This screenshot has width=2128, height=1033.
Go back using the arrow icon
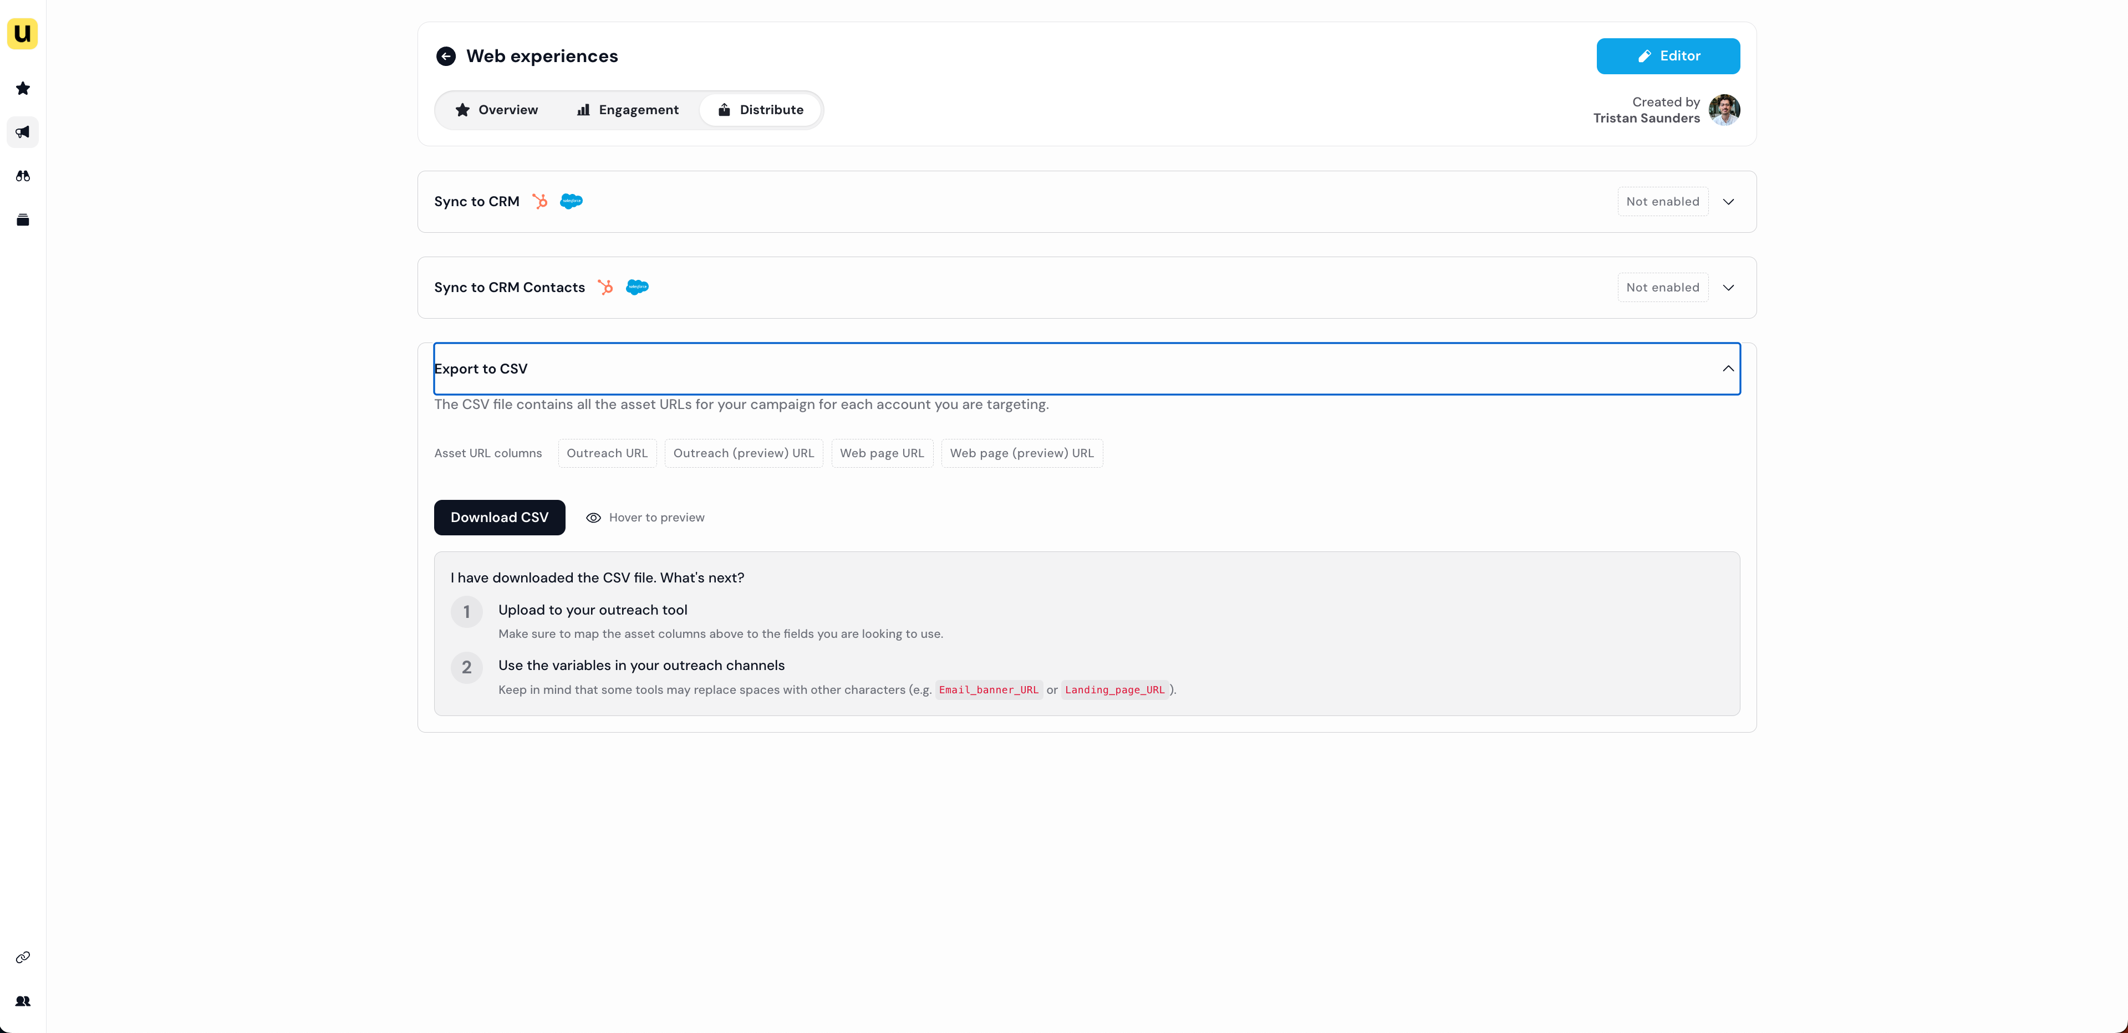(x=445, y=56)
